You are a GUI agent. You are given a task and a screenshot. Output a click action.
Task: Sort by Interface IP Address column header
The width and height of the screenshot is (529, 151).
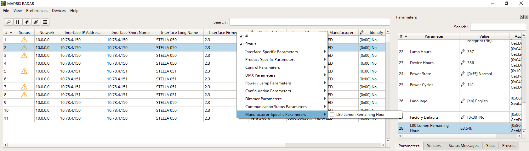pyautogui.click(x=82, y=32)
